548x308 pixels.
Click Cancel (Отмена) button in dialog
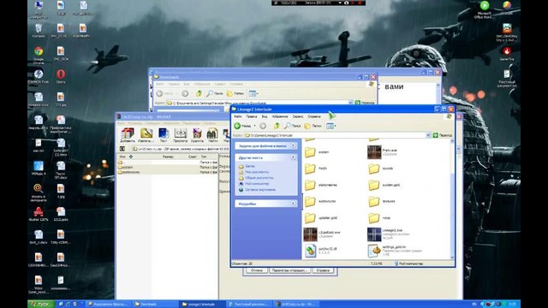click(257, 270)
